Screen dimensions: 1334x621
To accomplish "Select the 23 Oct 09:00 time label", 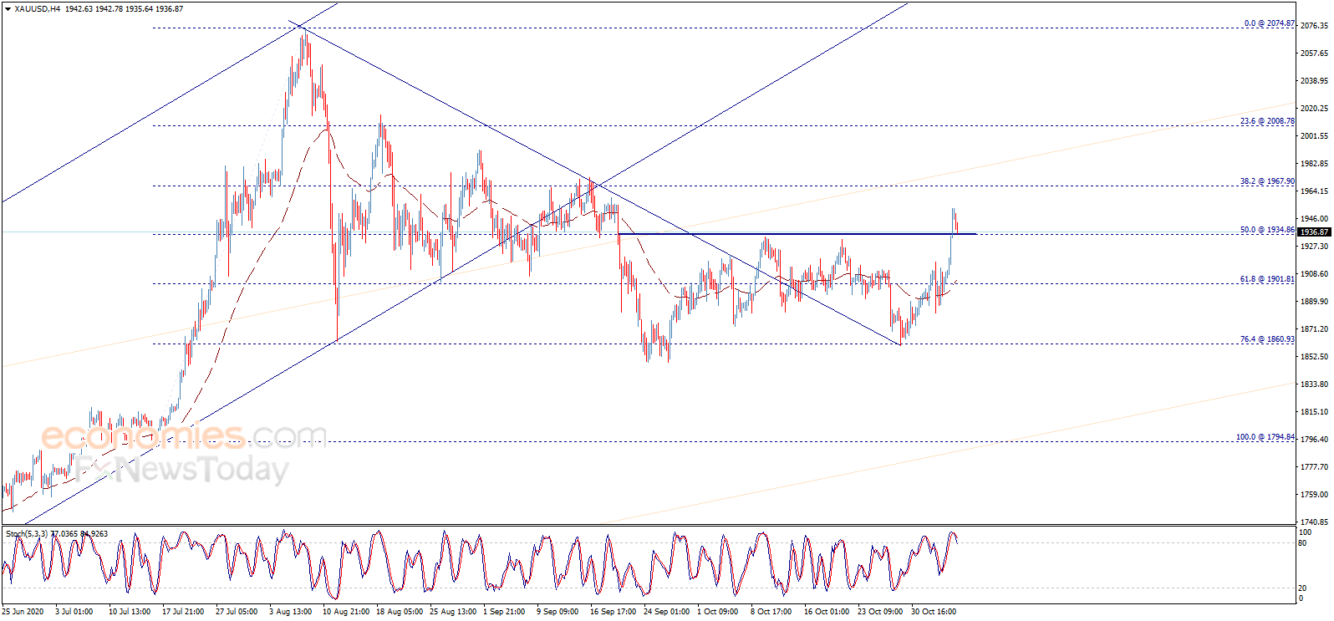I will point(880,612).
